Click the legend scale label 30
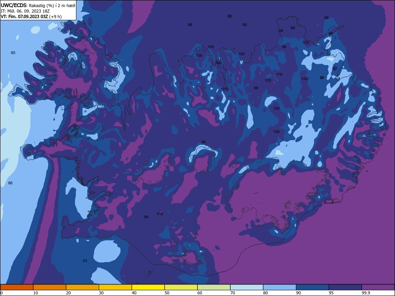395x296 pixels. pyautogui.click(x=101, y=293)
